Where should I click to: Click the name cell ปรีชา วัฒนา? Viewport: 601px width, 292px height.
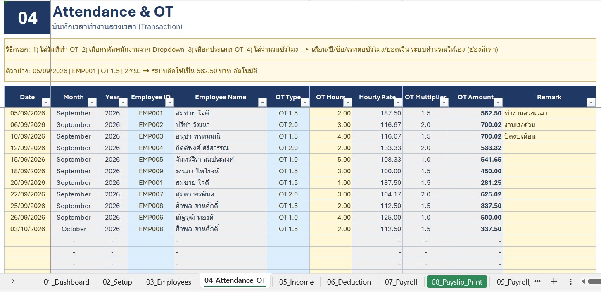[221, 125]
